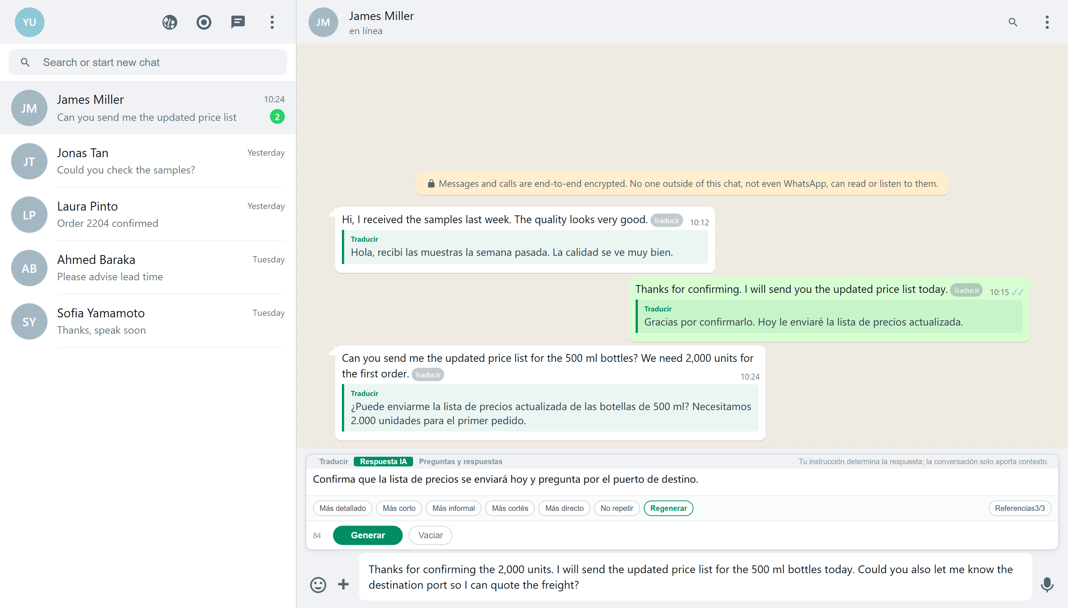This screenshot has height=608, width=1068.
Task: Open the emoji picker
Action: [318, 584]
